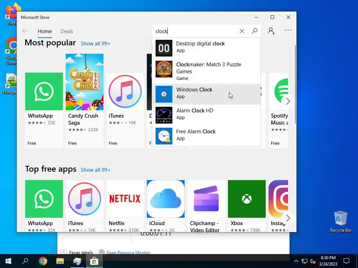Open Candy Crush Saga tile
The height and width of the screenshot is (268, 358).
click(85, 101)
